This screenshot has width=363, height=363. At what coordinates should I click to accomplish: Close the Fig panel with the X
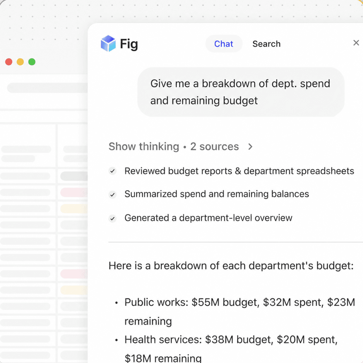[356, 43]
